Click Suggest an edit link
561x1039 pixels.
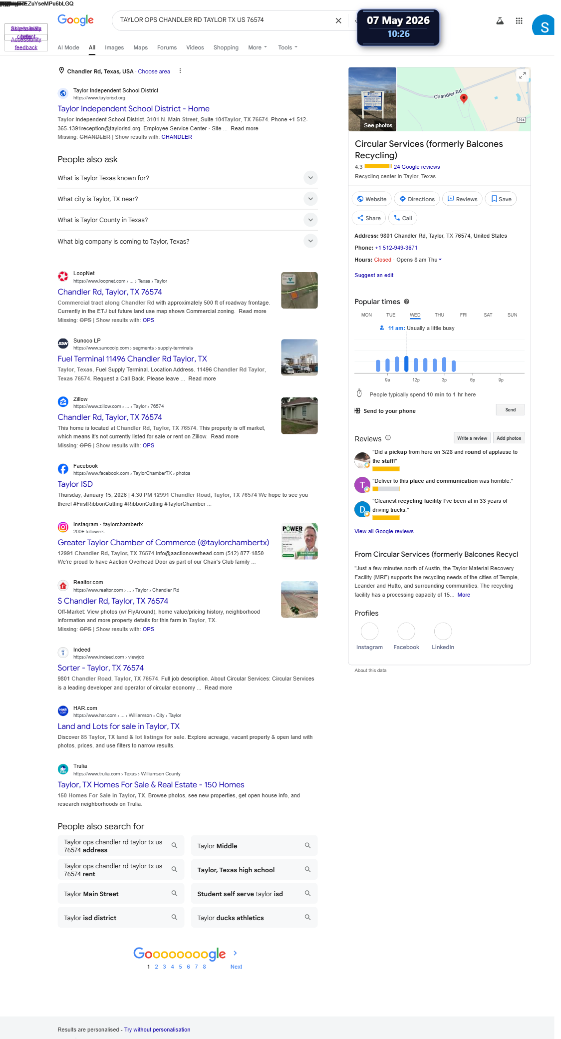tap(374, 275)
